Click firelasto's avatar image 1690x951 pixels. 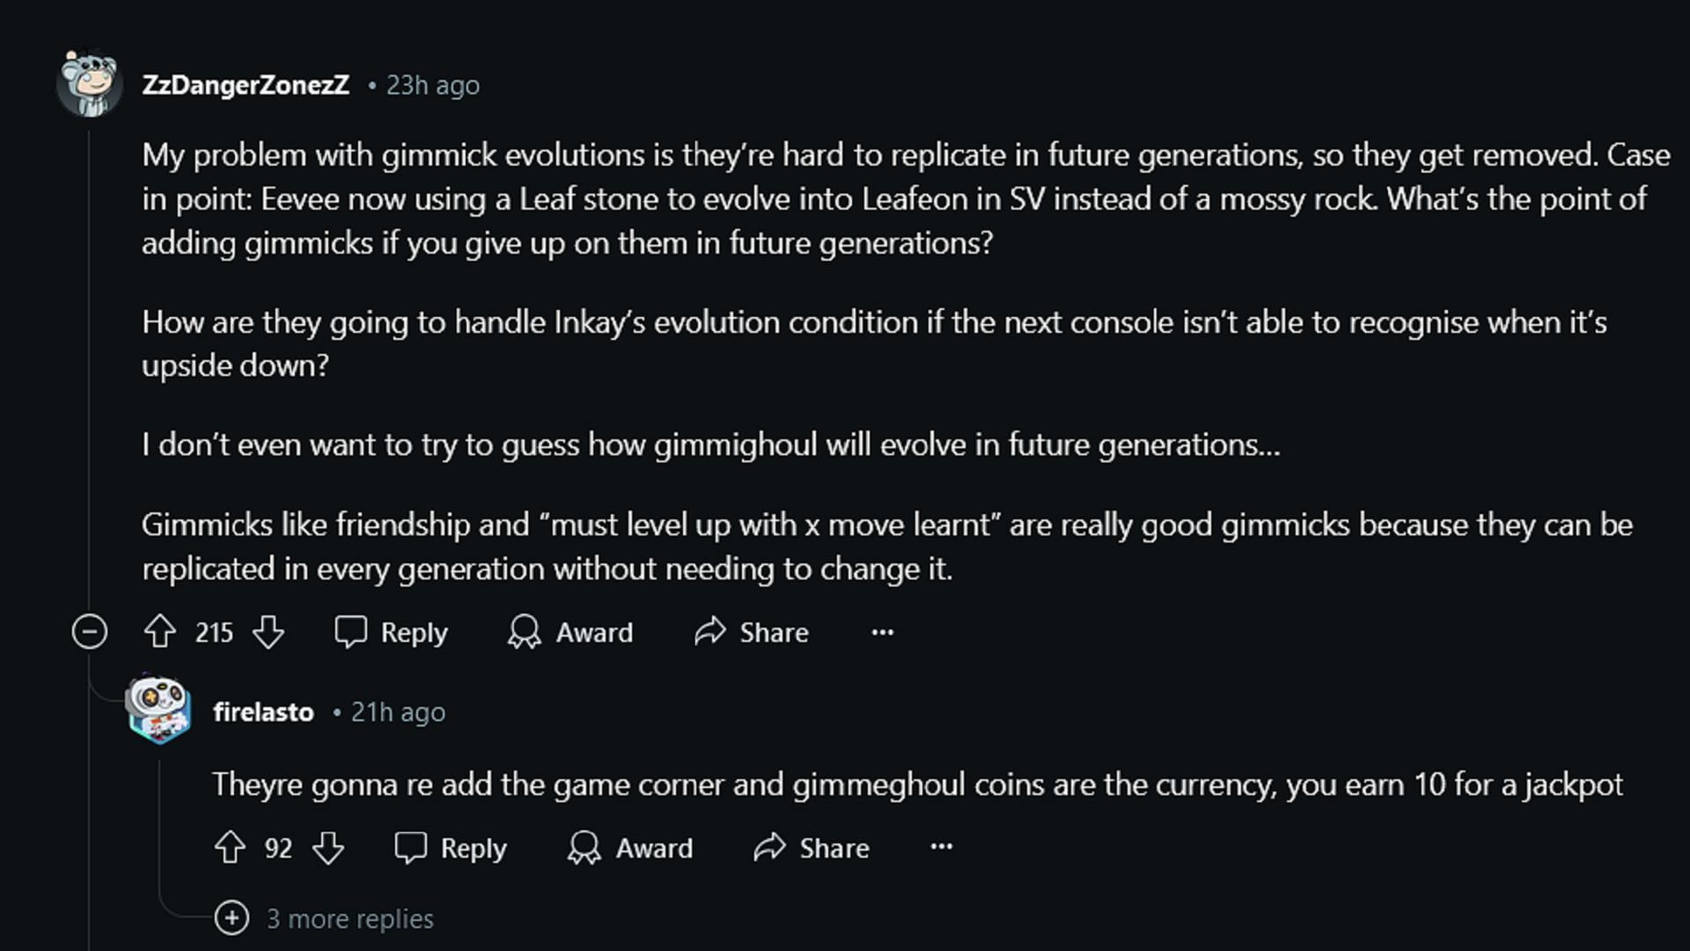pyautogui.click(x=158, y=710)
